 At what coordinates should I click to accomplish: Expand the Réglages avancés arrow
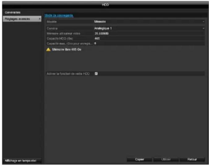pyautogui.click(x=40, y=19)
